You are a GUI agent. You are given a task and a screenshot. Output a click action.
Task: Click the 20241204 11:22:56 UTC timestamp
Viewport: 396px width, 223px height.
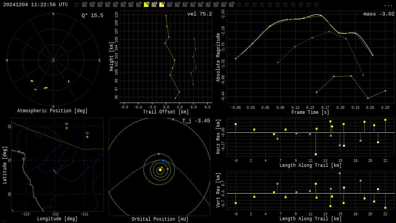coord(36,5)
